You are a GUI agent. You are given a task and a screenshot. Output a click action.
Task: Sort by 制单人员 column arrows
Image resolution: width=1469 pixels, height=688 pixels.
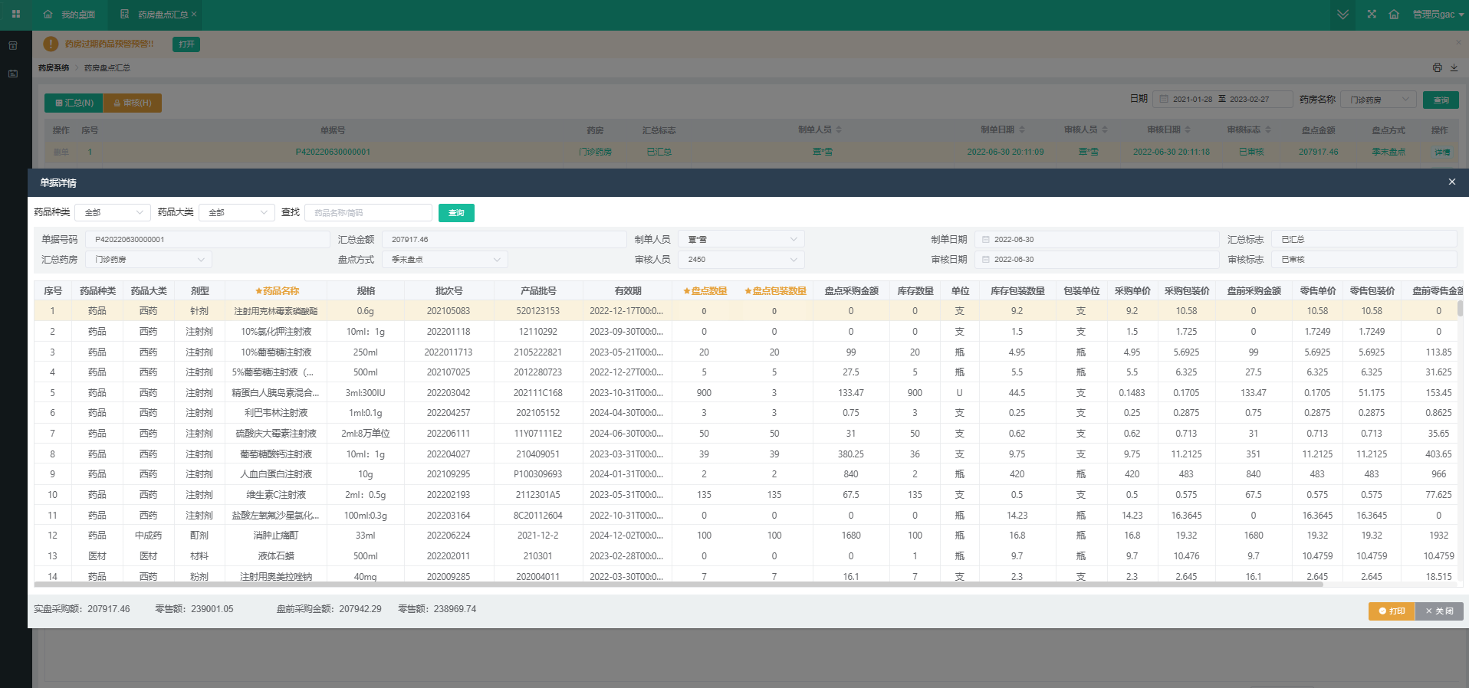tap(839, 130)
